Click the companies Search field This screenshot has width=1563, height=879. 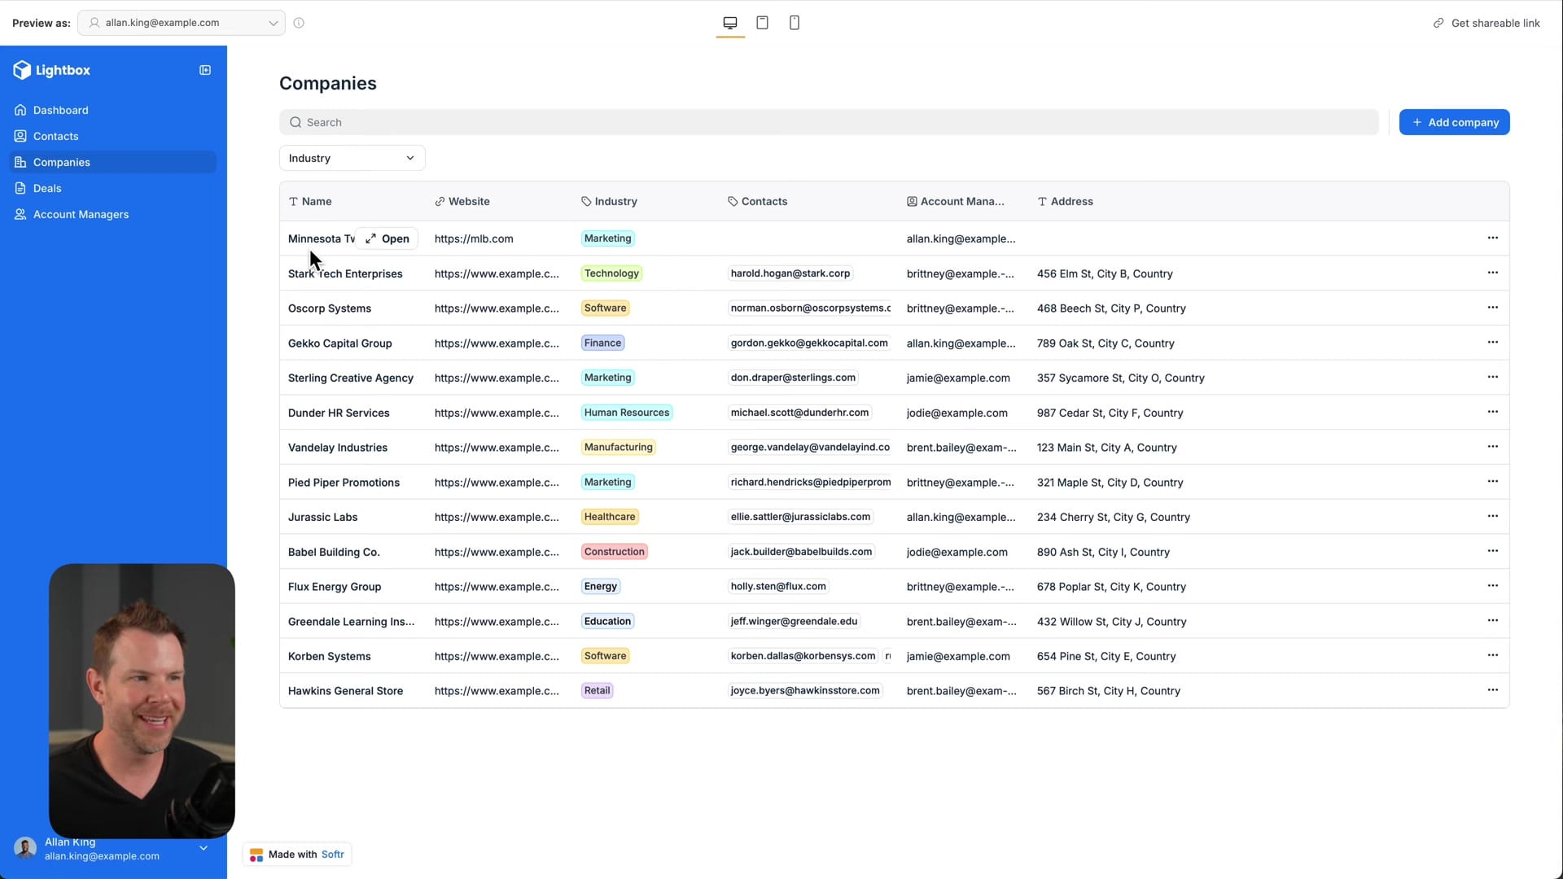(x=829, y=122)
